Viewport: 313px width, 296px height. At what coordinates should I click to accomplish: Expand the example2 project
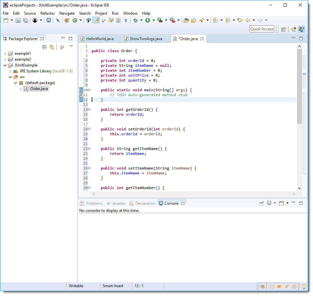click(x=5, y=59)
